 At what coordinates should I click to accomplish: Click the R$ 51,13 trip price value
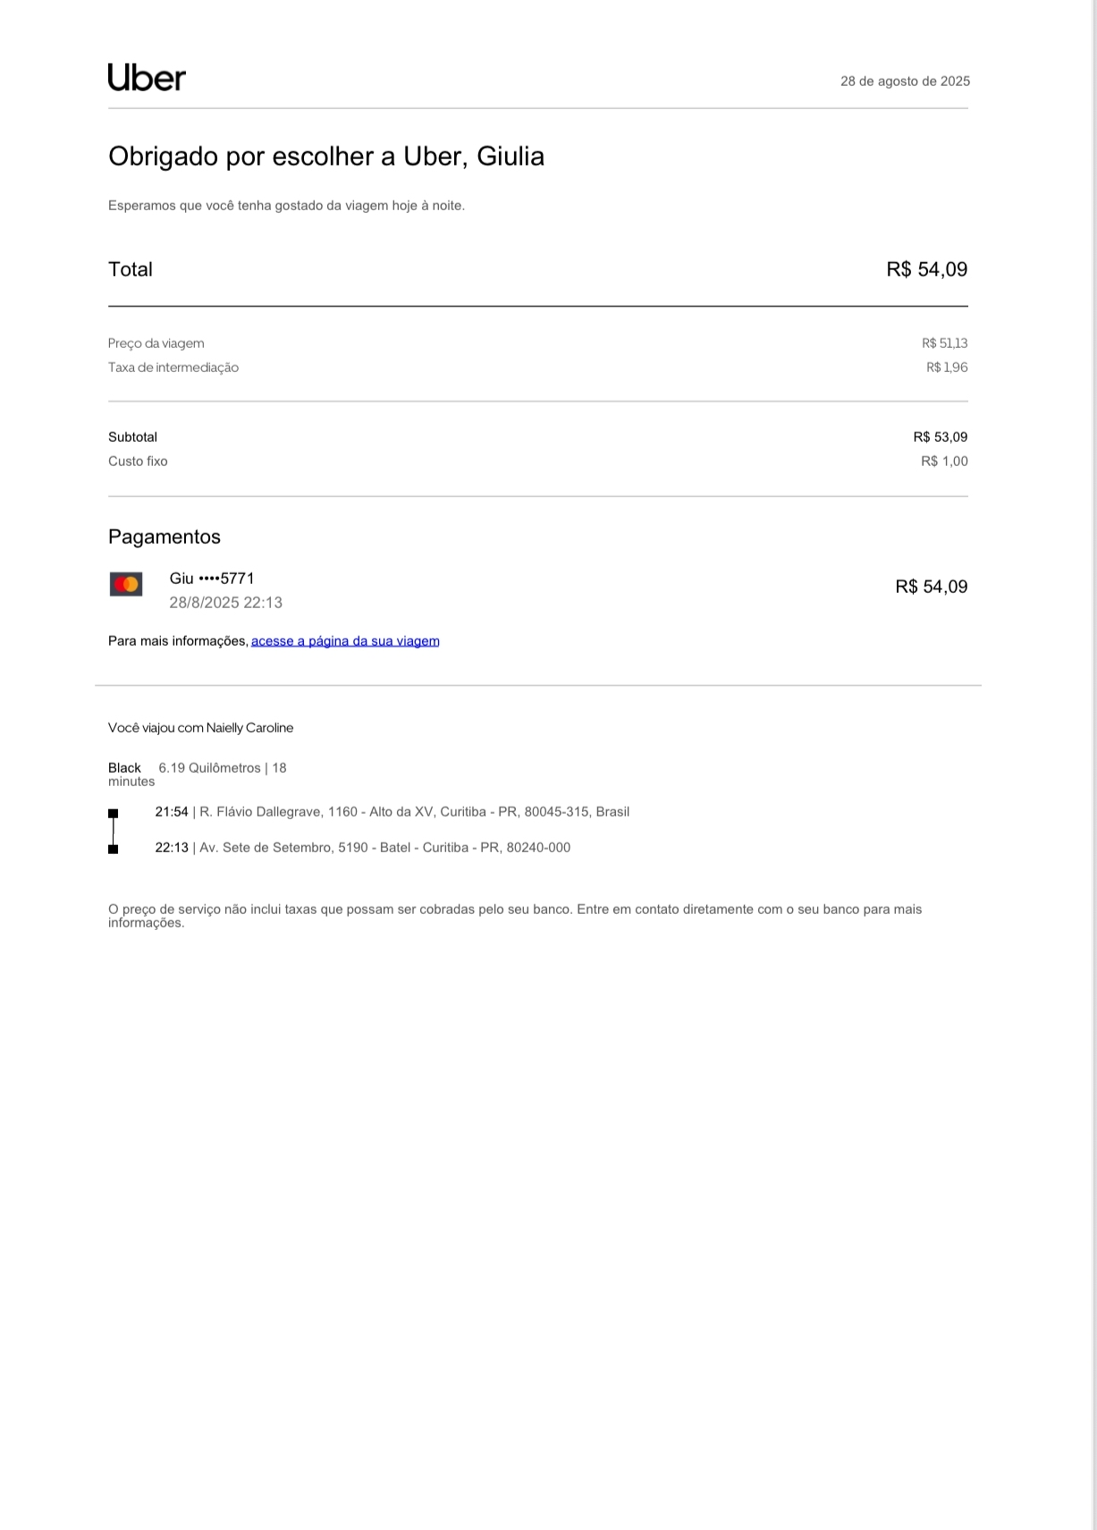tap(944, 343)
